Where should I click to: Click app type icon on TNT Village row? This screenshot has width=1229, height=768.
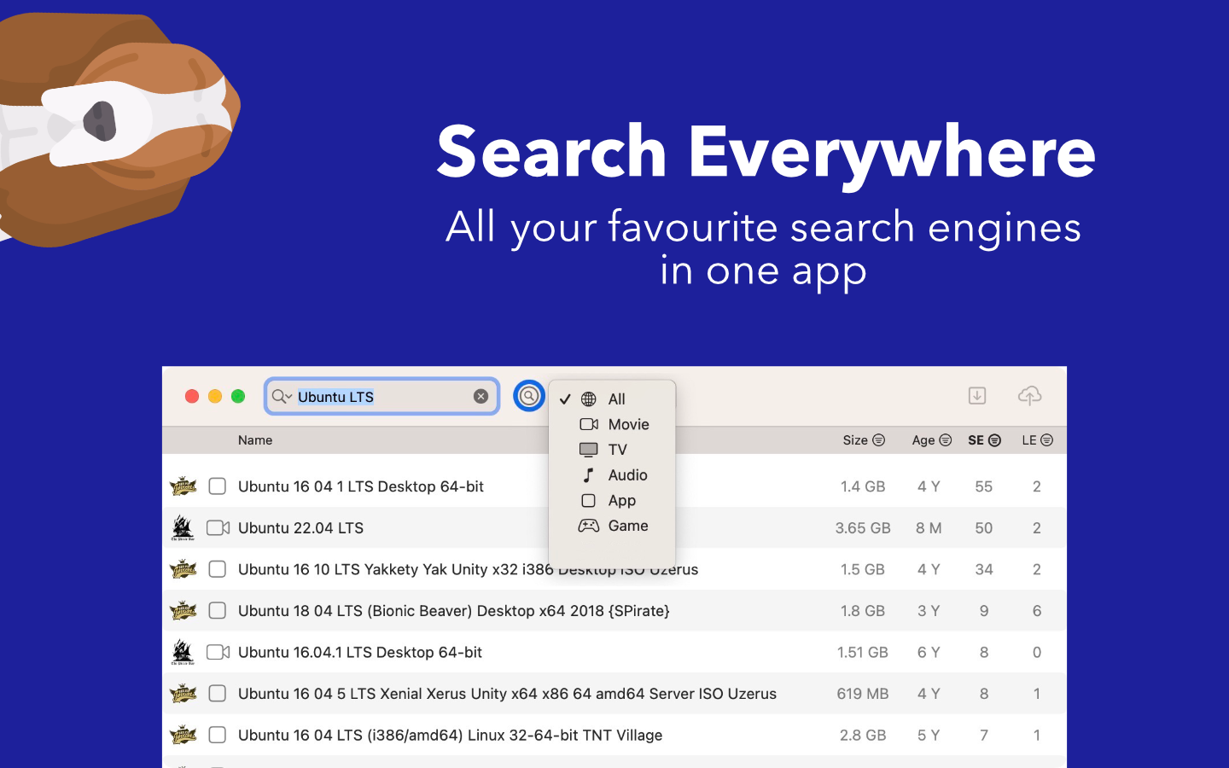[218, 735]
